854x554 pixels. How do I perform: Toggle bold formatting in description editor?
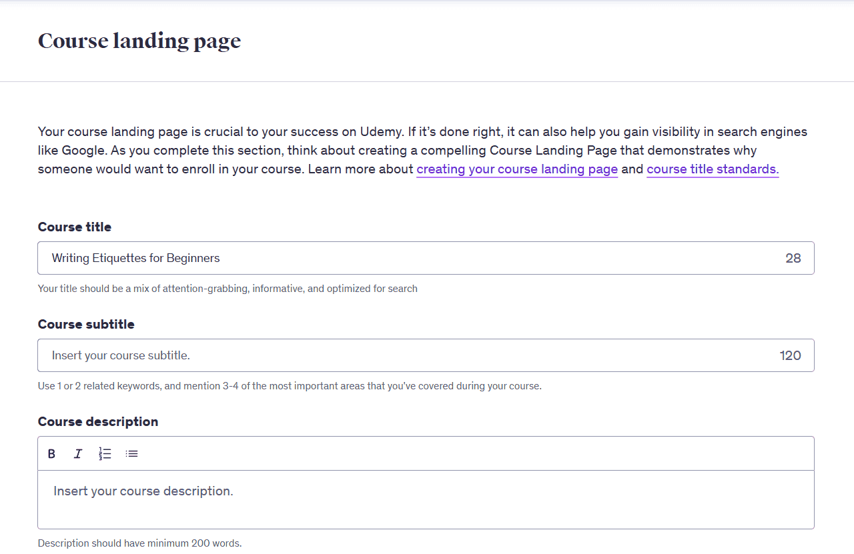click(51, 454)
